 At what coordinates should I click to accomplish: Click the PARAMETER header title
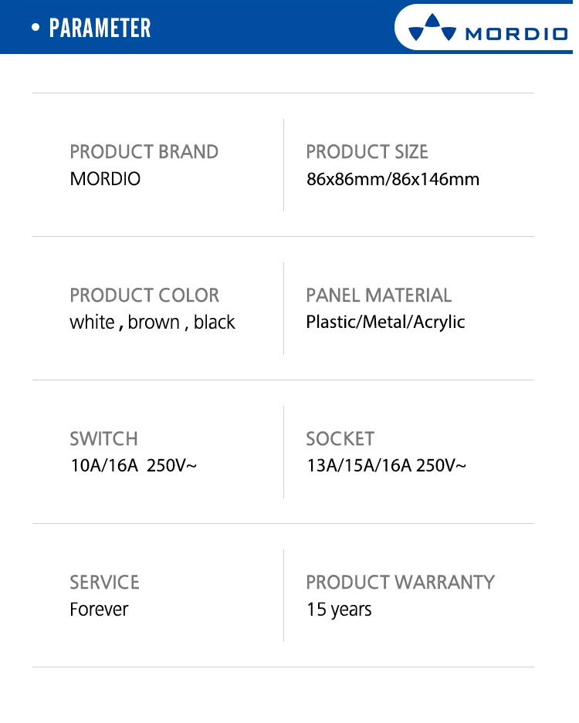tap(100, 28)
